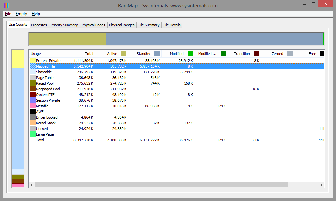
Task: Select the Metafile row label
Action: (42, 106)
